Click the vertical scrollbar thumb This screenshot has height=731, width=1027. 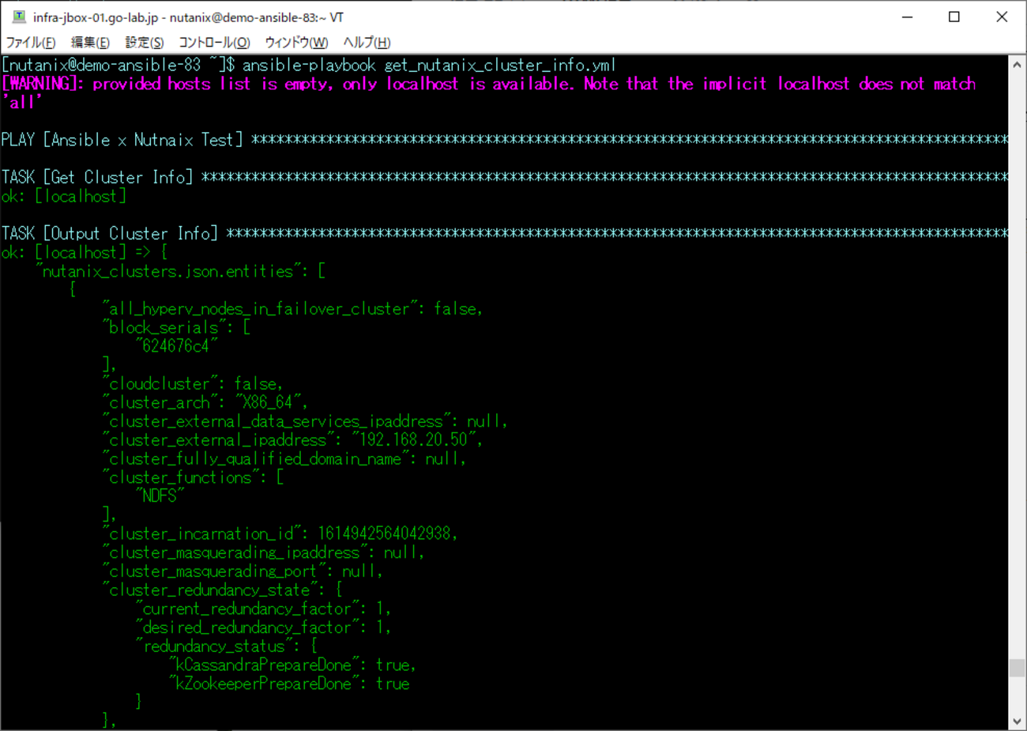pos(1018,668)
